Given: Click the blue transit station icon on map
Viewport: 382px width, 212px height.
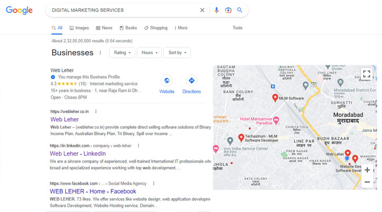Looking at the screenshot, I should point(273,86).
